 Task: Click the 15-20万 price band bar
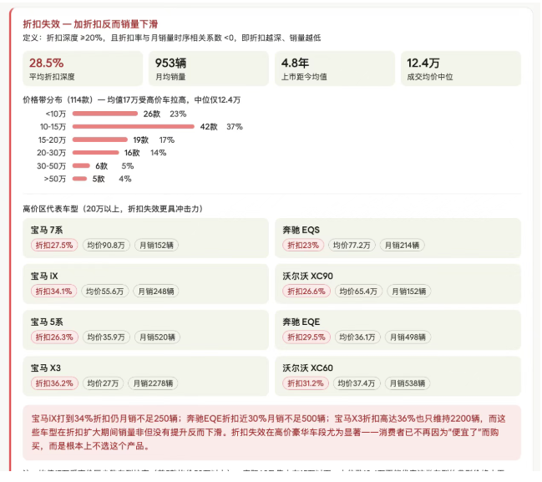pos(100,140)
